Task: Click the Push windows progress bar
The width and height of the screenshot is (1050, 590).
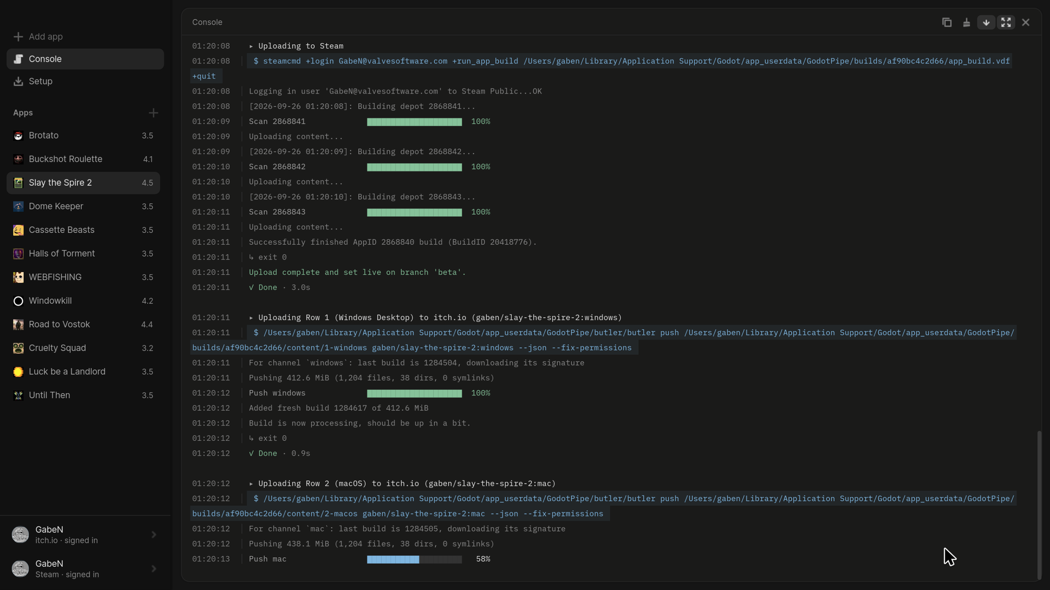Action: [x=414, y=393]
